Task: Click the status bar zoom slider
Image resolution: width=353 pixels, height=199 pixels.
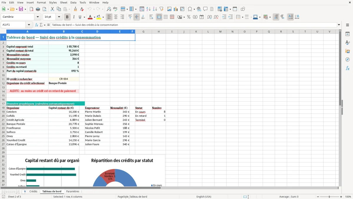Action: 329,197
